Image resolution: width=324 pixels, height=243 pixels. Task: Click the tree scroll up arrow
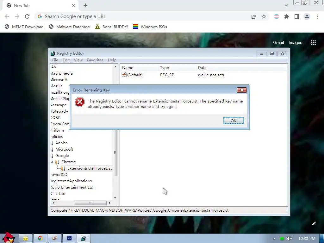(115, 67)
